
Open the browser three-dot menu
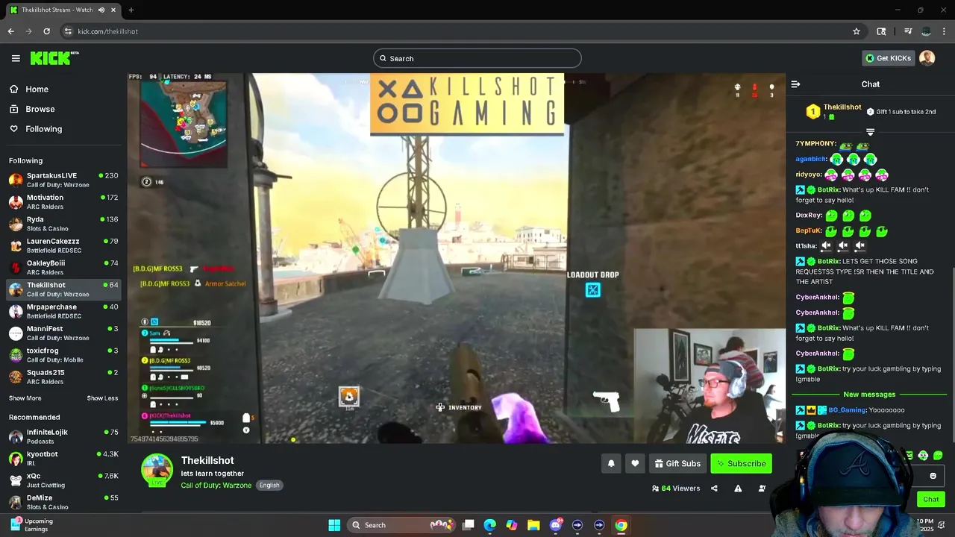click(x=945, y=31)
